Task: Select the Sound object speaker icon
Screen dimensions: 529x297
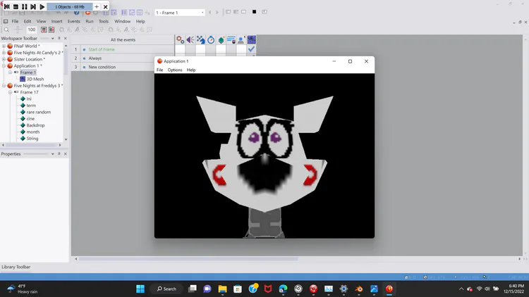Action: click(190, 39)
